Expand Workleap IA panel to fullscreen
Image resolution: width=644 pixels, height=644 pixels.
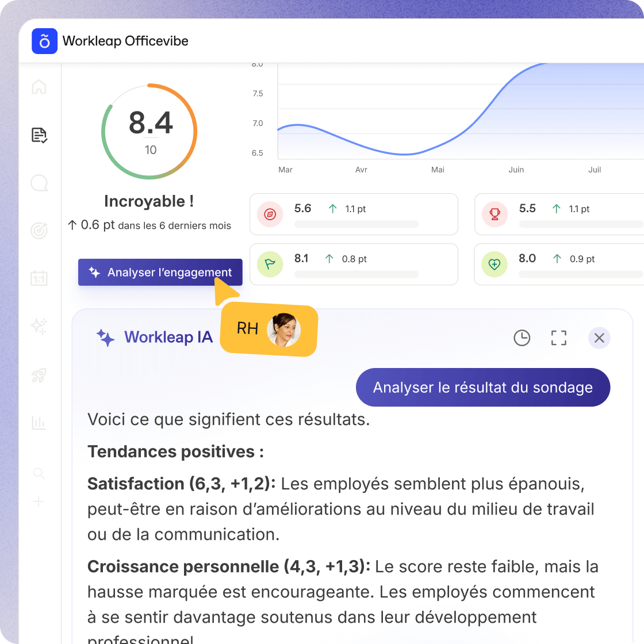(558, 338)
